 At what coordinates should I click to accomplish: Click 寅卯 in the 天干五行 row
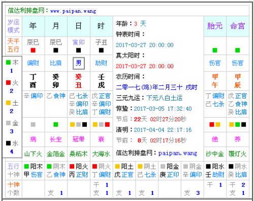pos(78,42)
